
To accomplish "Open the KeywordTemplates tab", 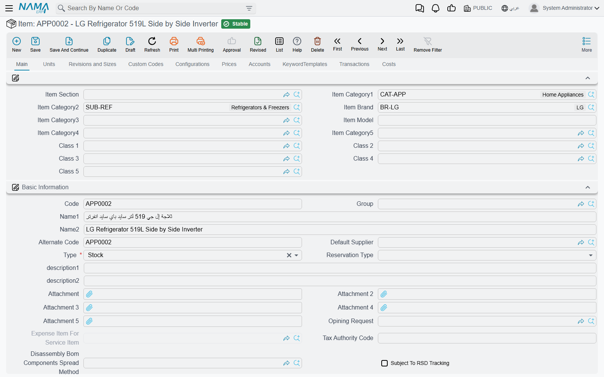I will pyautogui.click(x=305, y=64).
